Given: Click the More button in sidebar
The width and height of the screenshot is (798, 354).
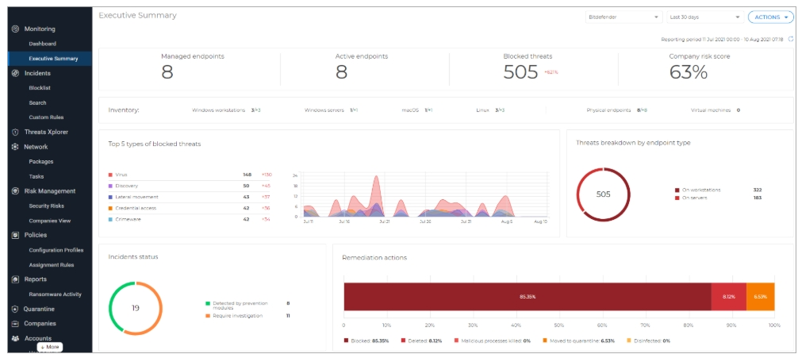Looking at the screenshot, I should point(50,347).
